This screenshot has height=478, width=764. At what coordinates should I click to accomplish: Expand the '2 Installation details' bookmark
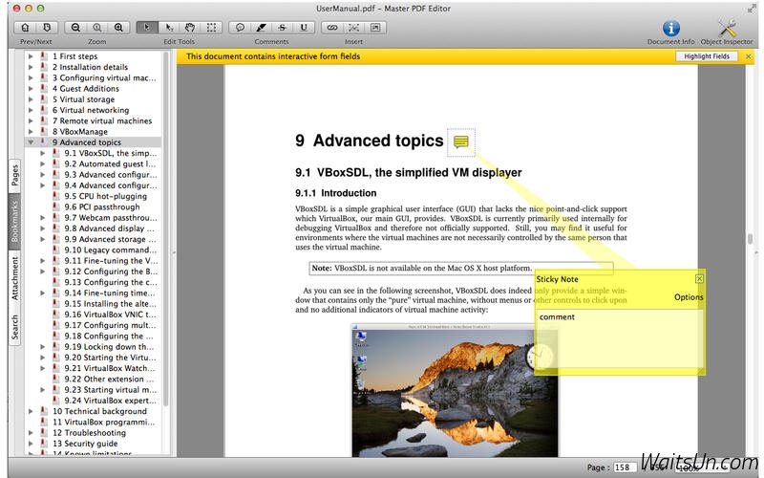(31, 67)
